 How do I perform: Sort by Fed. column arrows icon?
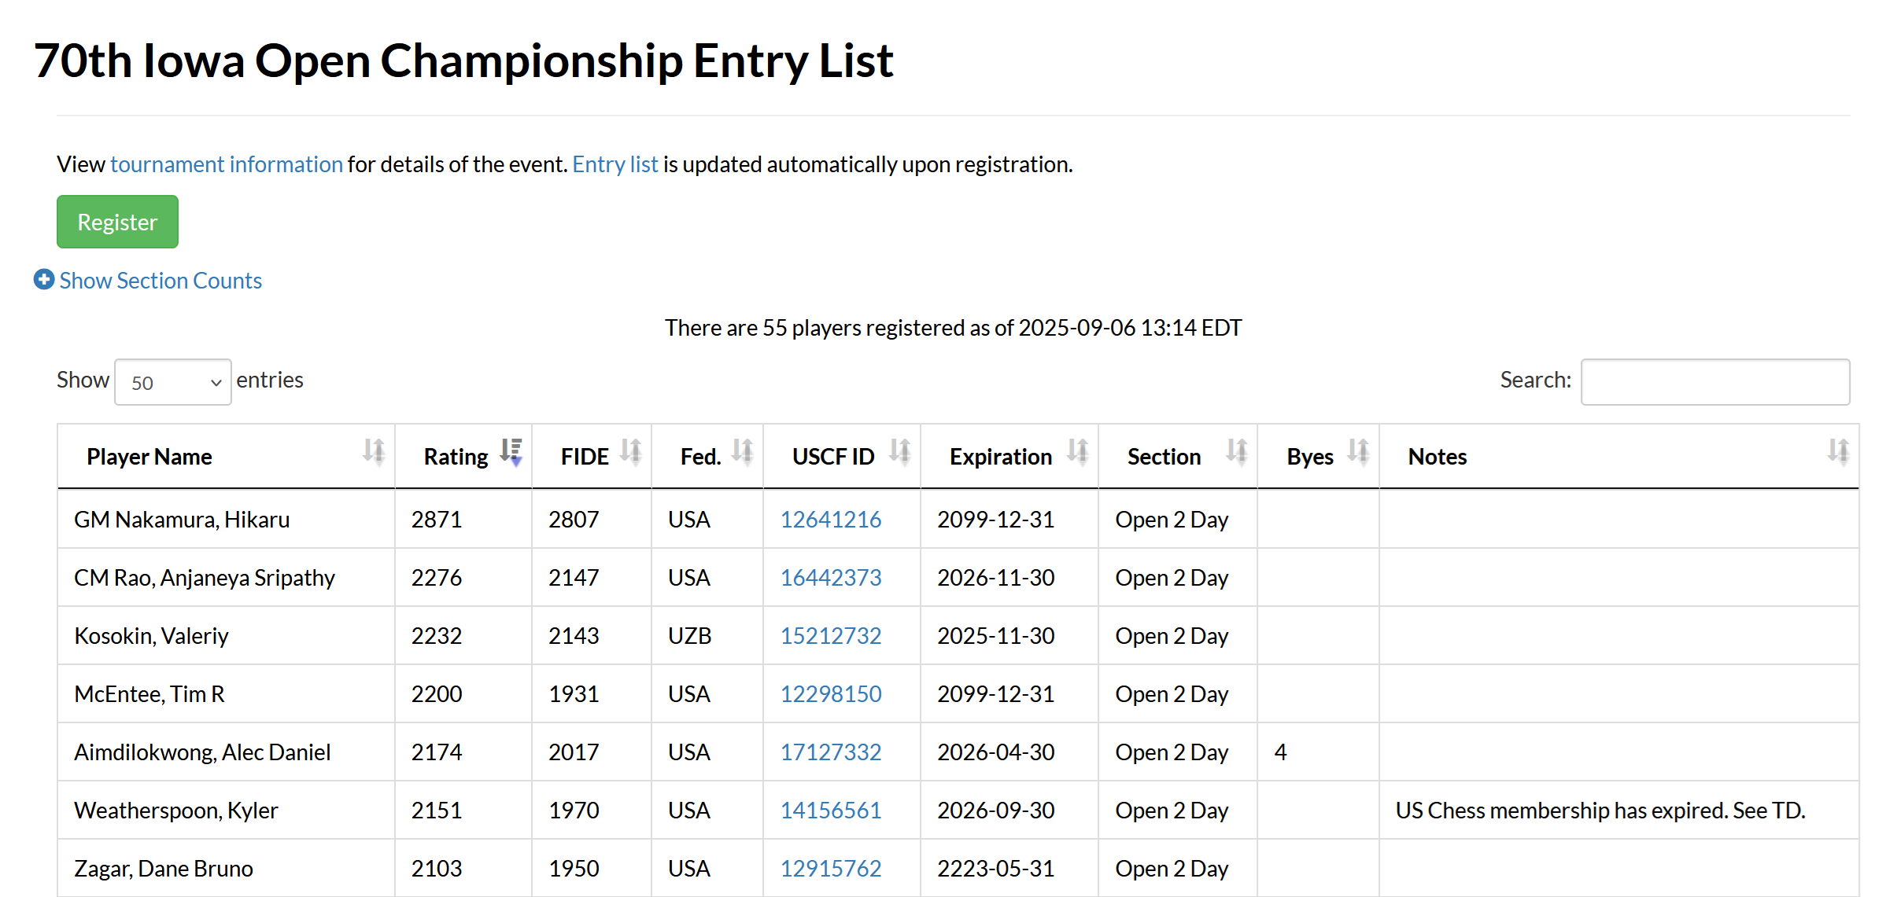[x=743, y=452]
